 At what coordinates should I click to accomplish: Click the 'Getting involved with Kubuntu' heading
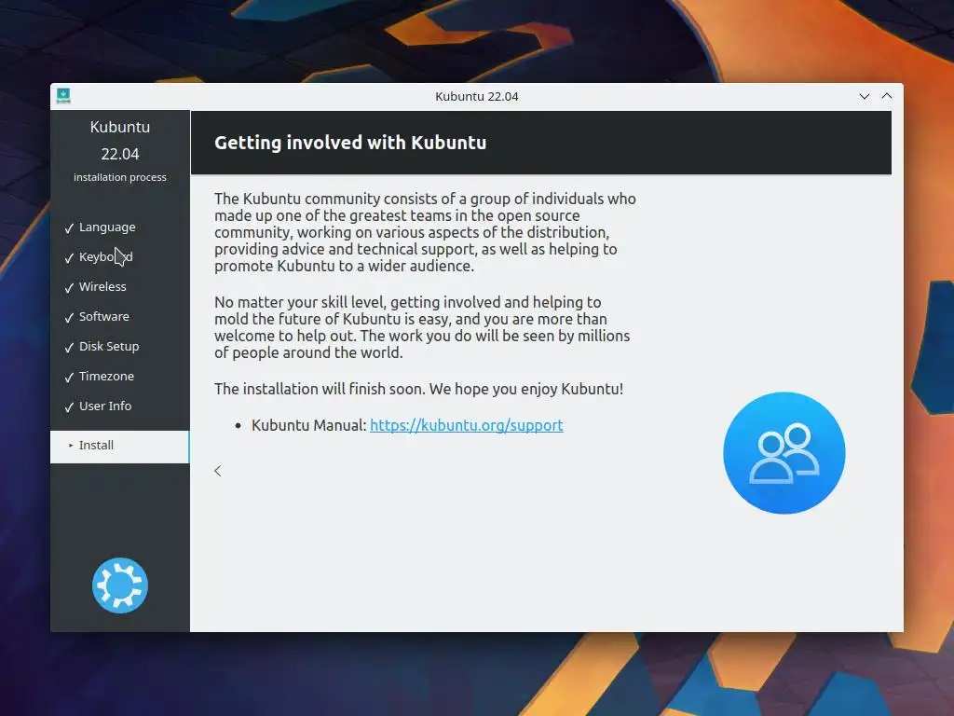350,143
